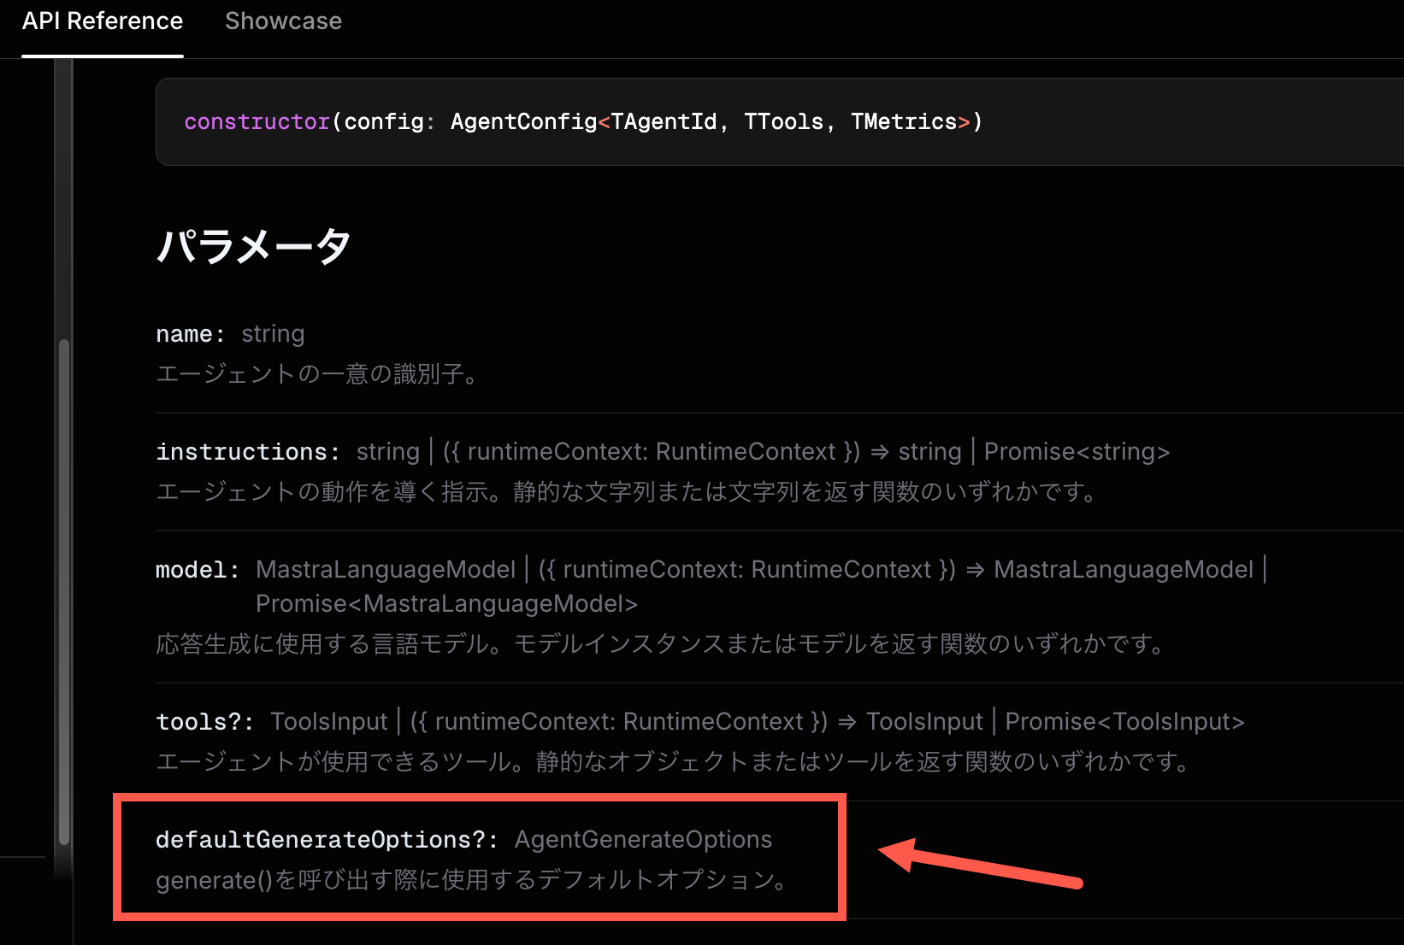1404x945 pixels.
Task: Click the defaultGenerateOptions? parameter label
Action: [327, 840]
